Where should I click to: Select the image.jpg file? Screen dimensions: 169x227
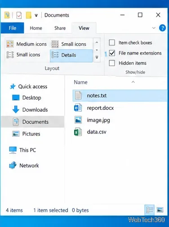tap(98, 120)
